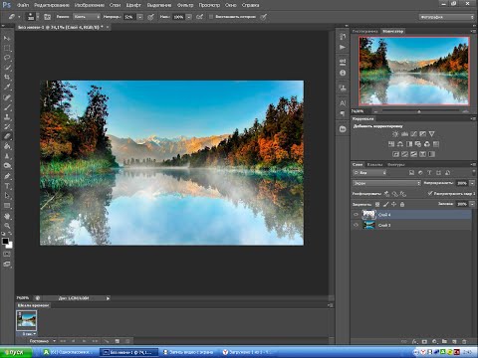Open the layer blend mode dropdown
The height and width of the screenshot is (358, 478).
pos(386,183)
